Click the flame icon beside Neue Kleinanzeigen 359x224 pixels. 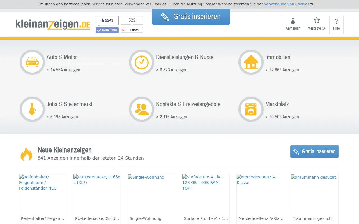26,154
